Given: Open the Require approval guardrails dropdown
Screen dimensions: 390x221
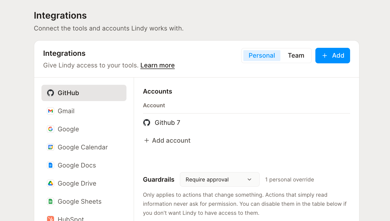Looking at the screenshot, I should coord(219,179).
